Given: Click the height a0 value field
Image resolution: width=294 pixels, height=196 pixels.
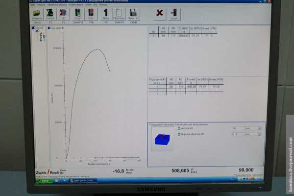Looking at the screenshot, I should coord(238,128).
